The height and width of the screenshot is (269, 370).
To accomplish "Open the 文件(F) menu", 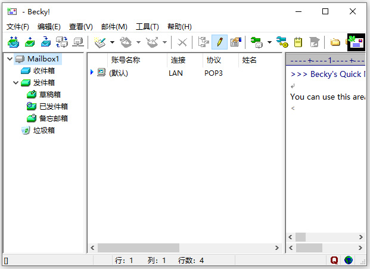I will coord(18,27).
